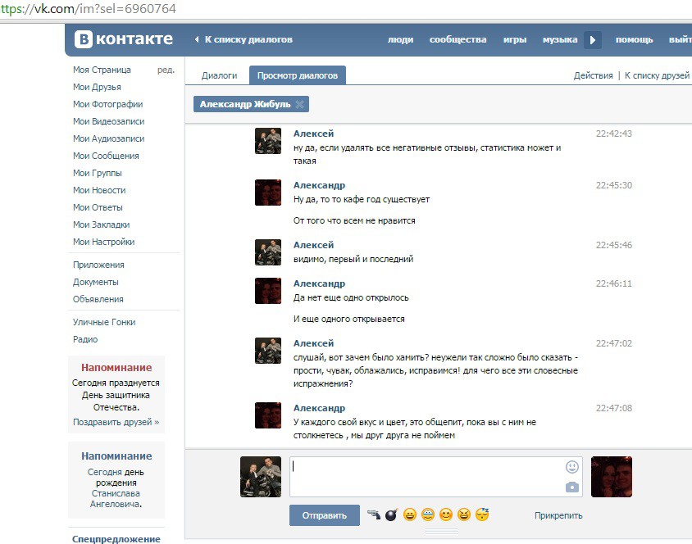Image resolution: width=692 pixels, height=544 pixels.
Task: Open Мои Сообщения in the sidebar
Action: tap(106, 156)
